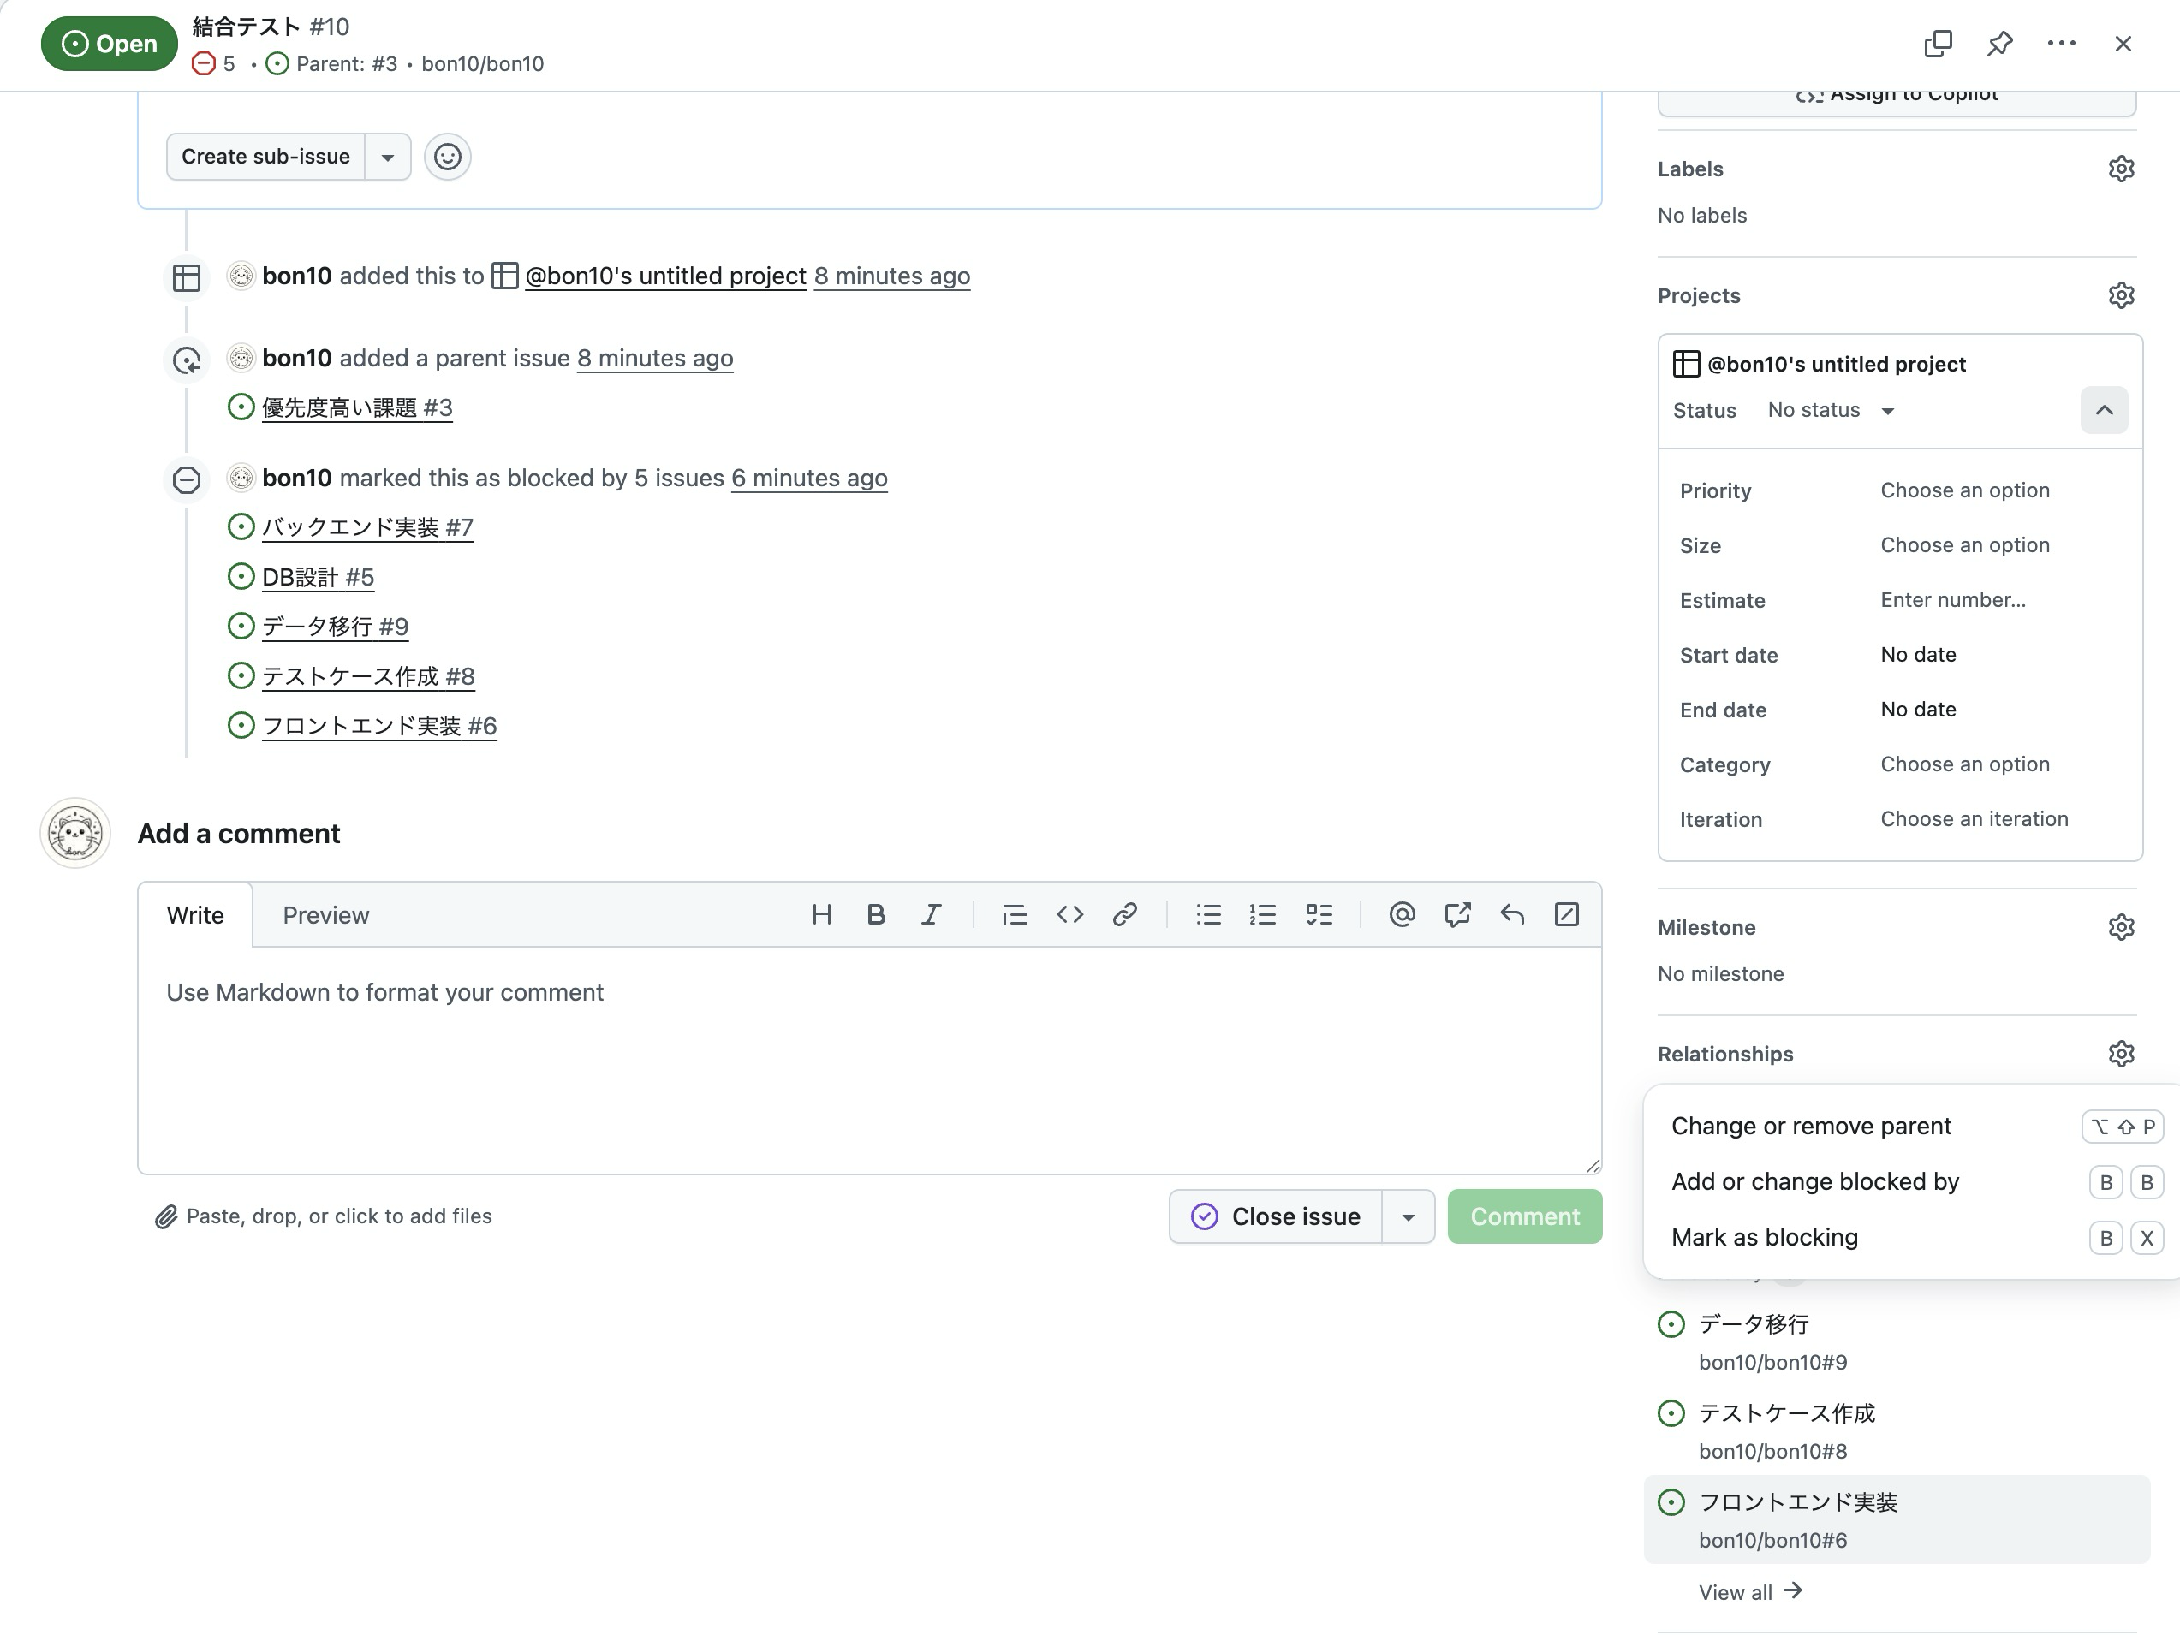
Task: Collapse the project fields chevron
Action: click(x=2104, y=410)
